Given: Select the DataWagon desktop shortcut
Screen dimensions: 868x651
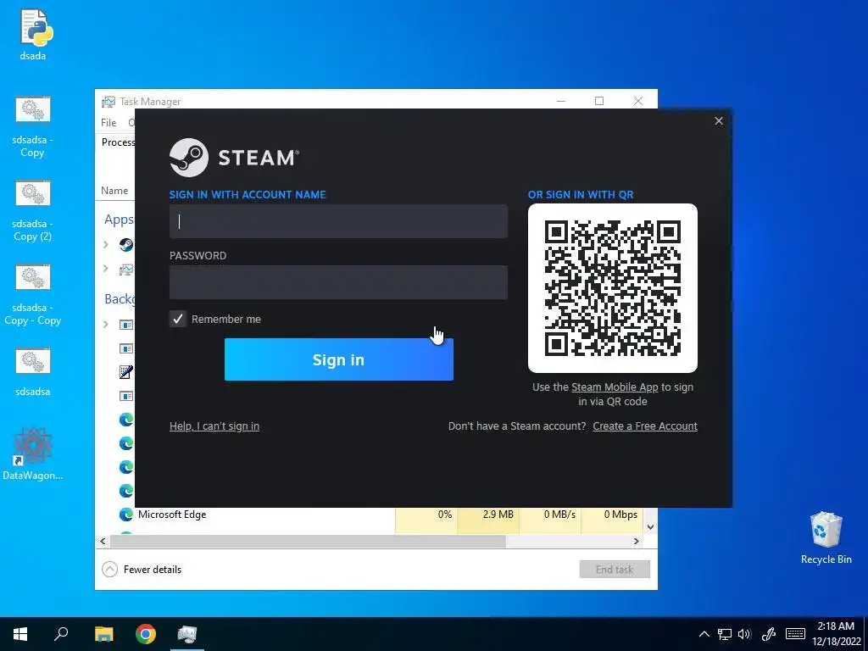Looking at the screenshot, I should coord(33,453).
